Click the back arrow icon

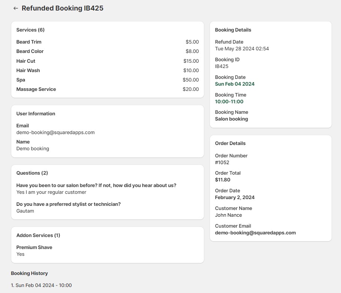click(15, 8)
